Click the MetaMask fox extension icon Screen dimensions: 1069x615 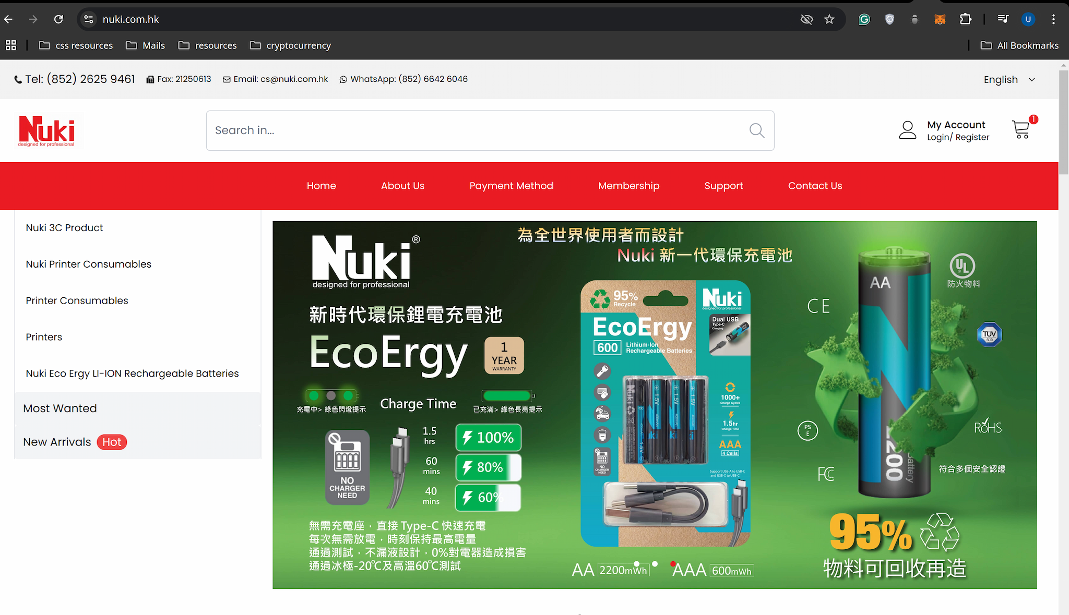pos(940,19)
